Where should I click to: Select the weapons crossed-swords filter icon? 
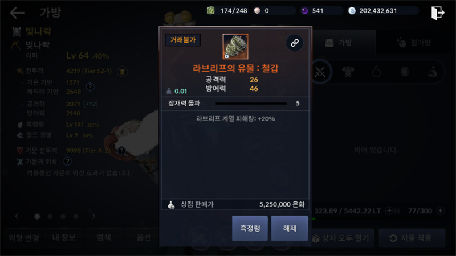tap(320, 72)
